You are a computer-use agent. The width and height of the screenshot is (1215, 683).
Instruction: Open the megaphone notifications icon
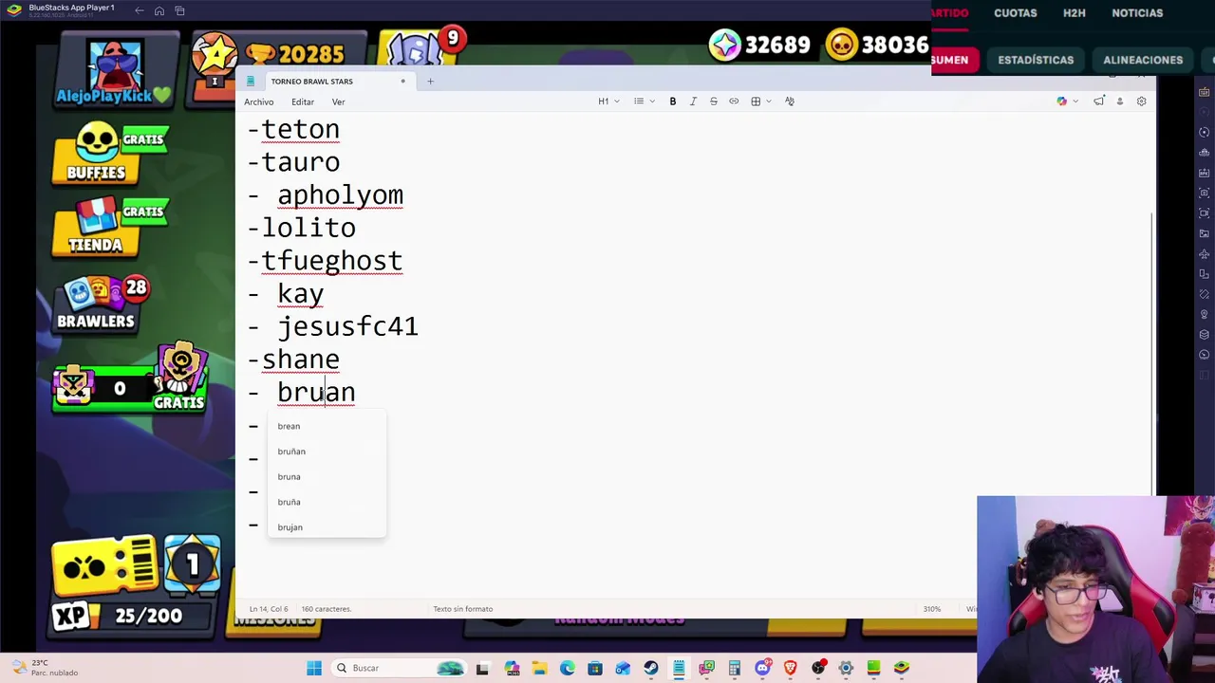click(1098, 102)
